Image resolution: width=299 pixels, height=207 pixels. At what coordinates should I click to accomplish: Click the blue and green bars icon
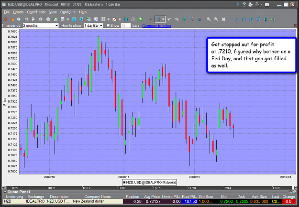[126, 19]
